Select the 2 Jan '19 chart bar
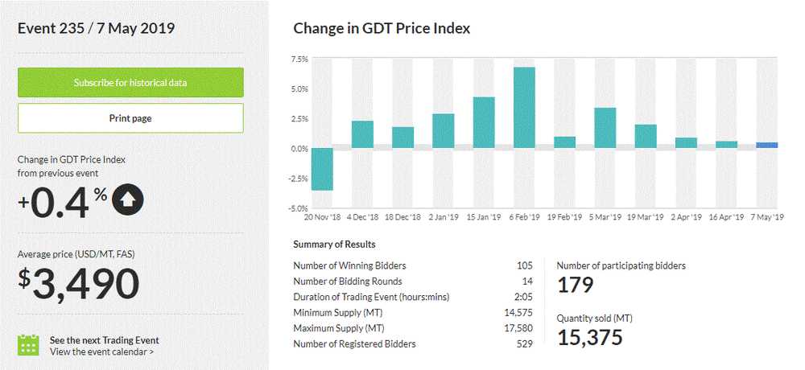Screen dimensions: 805x370 tap(444, 131)
